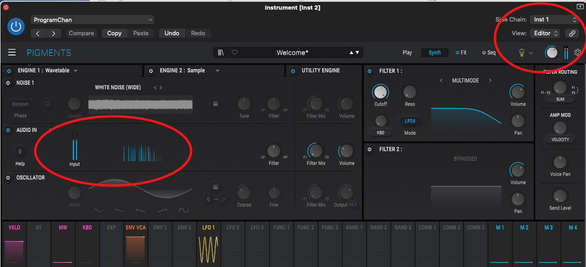Open the FX tab

461,53
